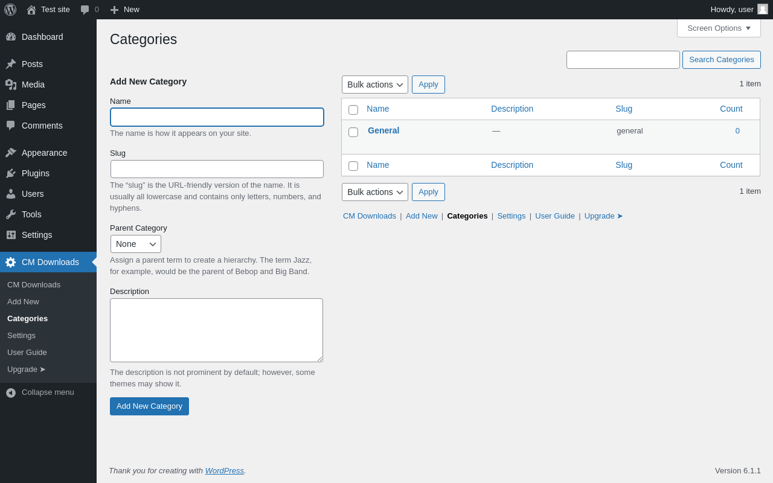Focus the Description textarea
The image size is (773, 483).
(216, 330)
